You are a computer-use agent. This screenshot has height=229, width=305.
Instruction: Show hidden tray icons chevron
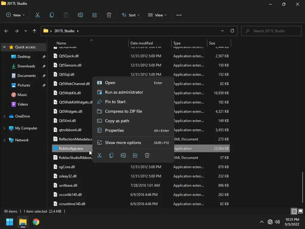click(262, 222)
